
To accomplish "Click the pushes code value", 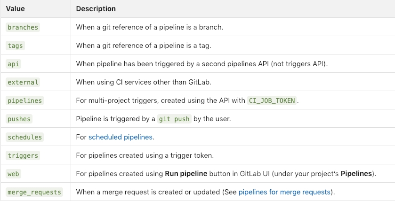I will click(x=19, y=119).
